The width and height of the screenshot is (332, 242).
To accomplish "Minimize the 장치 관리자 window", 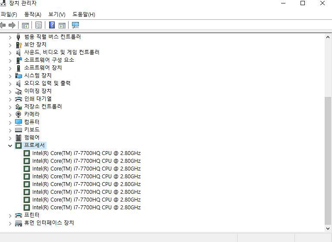I will 283,3.
